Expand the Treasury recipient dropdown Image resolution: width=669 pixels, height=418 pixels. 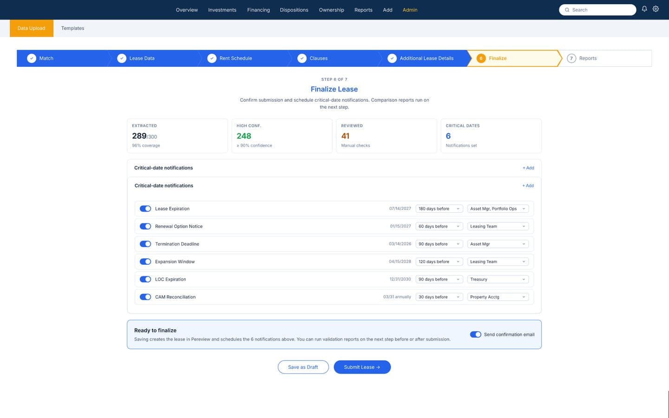tap(498, 280)
